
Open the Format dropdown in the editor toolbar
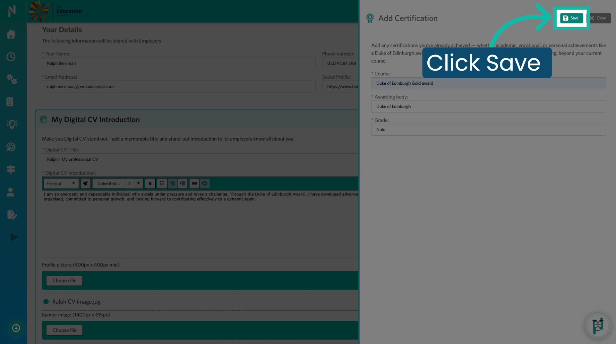pyautogui.click(x=61, y=184)
